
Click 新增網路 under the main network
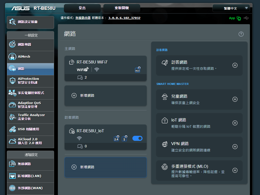105,95
